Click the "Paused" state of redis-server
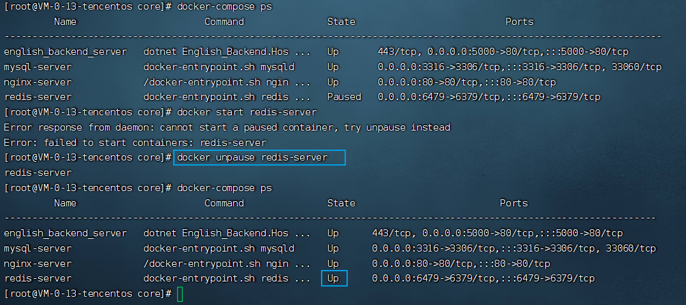686x305 pixels. point(344,97)
